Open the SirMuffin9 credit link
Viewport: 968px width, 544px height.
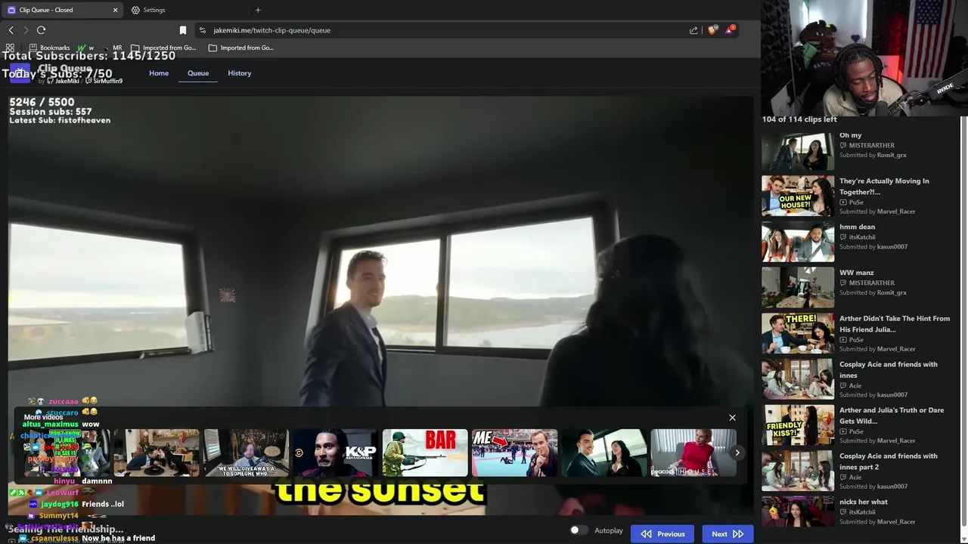104,81
